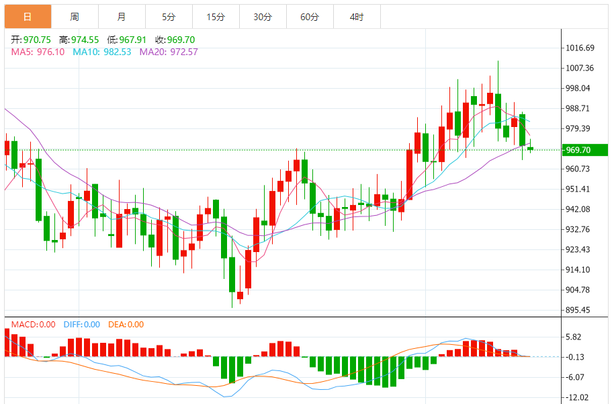Open the 5分 timeframe tab
Viewport: 614px width, 404px height.
169,17
